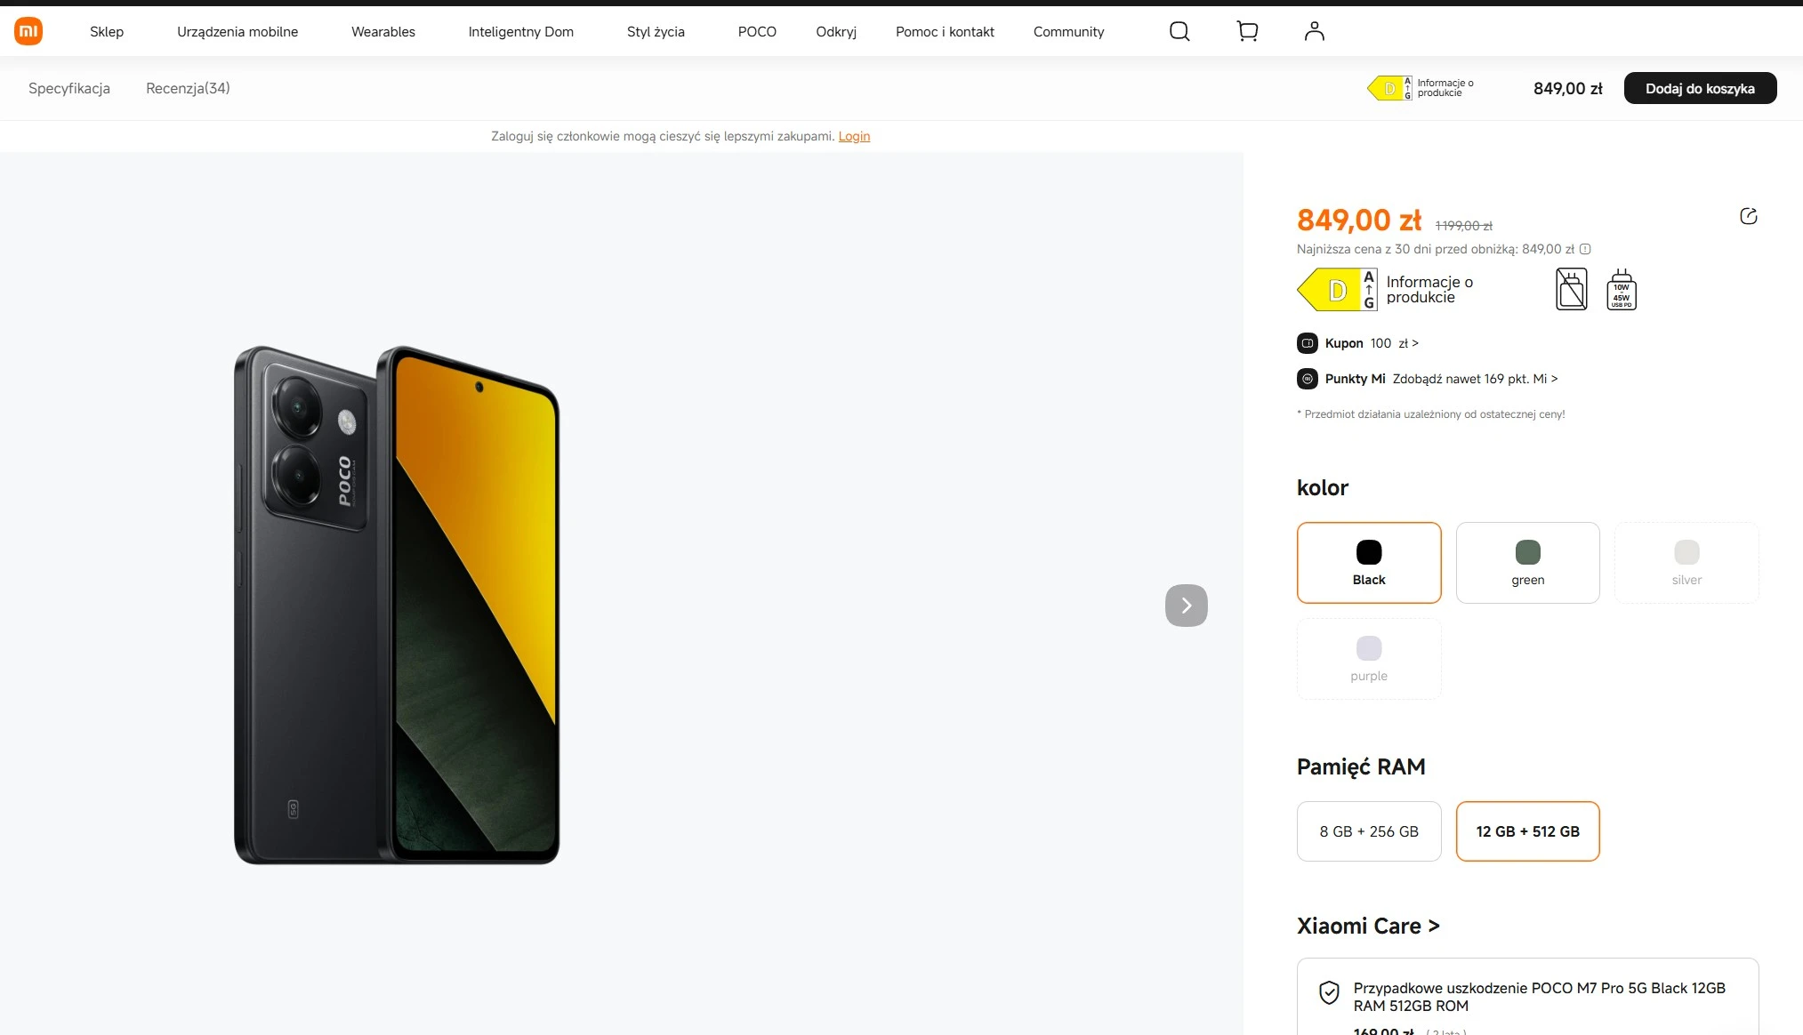Click the Xiaomi Mi logo

(x=28, y=30)
